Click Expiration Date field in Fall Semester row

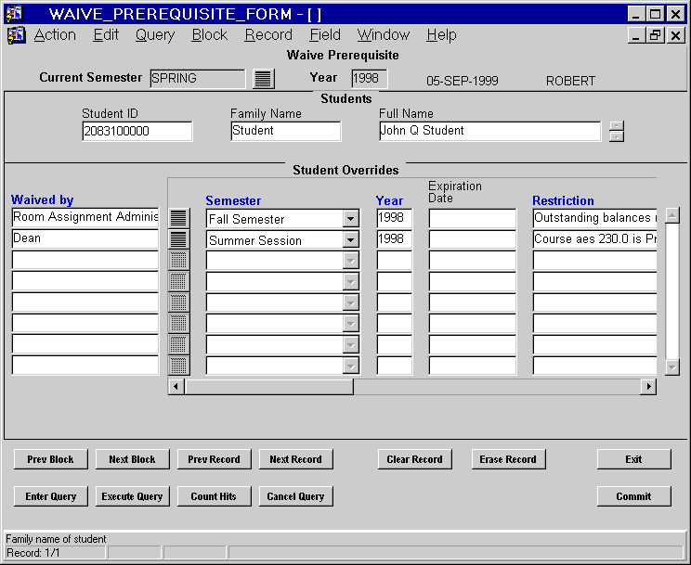(473, 218)
